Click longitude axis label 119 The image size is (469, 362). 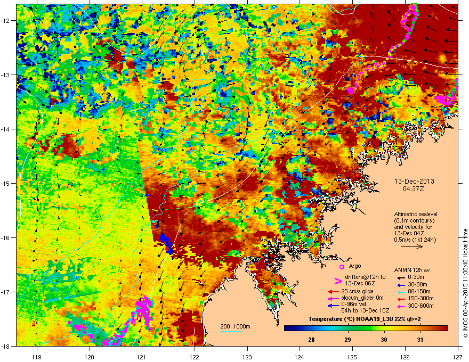click(37, 357)
